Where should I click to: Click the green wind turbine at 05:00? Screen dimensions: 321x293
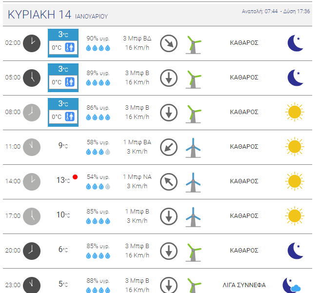tap(193, 79)
